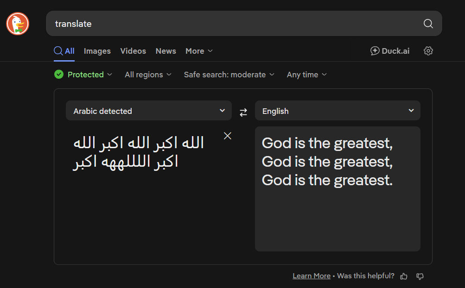465x288 pixels.
Task: Give thumbs up feedback
Action: click(x=404, y=276)
